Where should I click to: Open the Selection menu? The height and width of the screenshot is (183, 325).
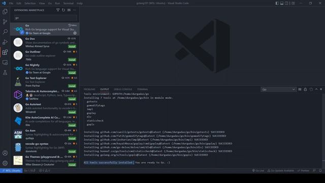pos(30,4)
